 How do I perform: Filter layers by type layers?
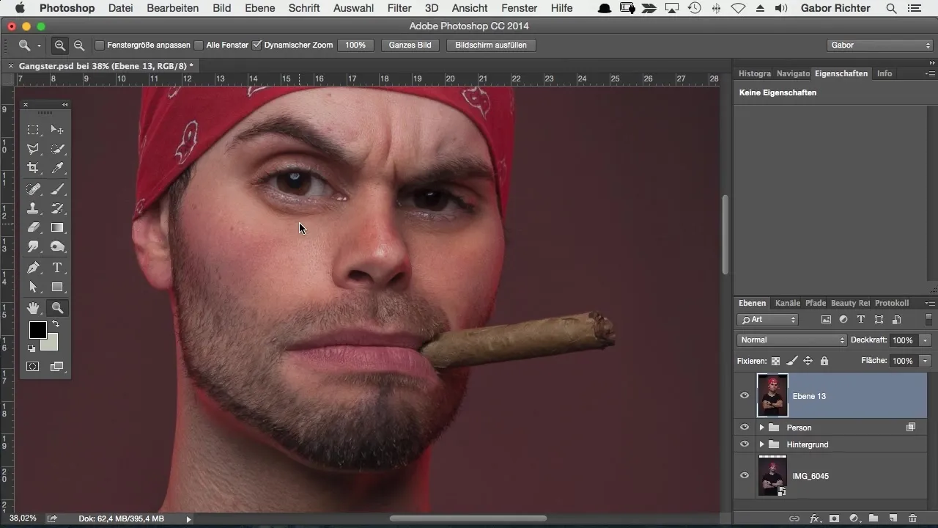click(x=861, y=320)
